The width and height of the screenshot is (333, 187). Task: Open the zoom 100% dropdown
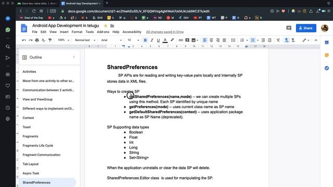pyautogui.click(x=63, y=40)
